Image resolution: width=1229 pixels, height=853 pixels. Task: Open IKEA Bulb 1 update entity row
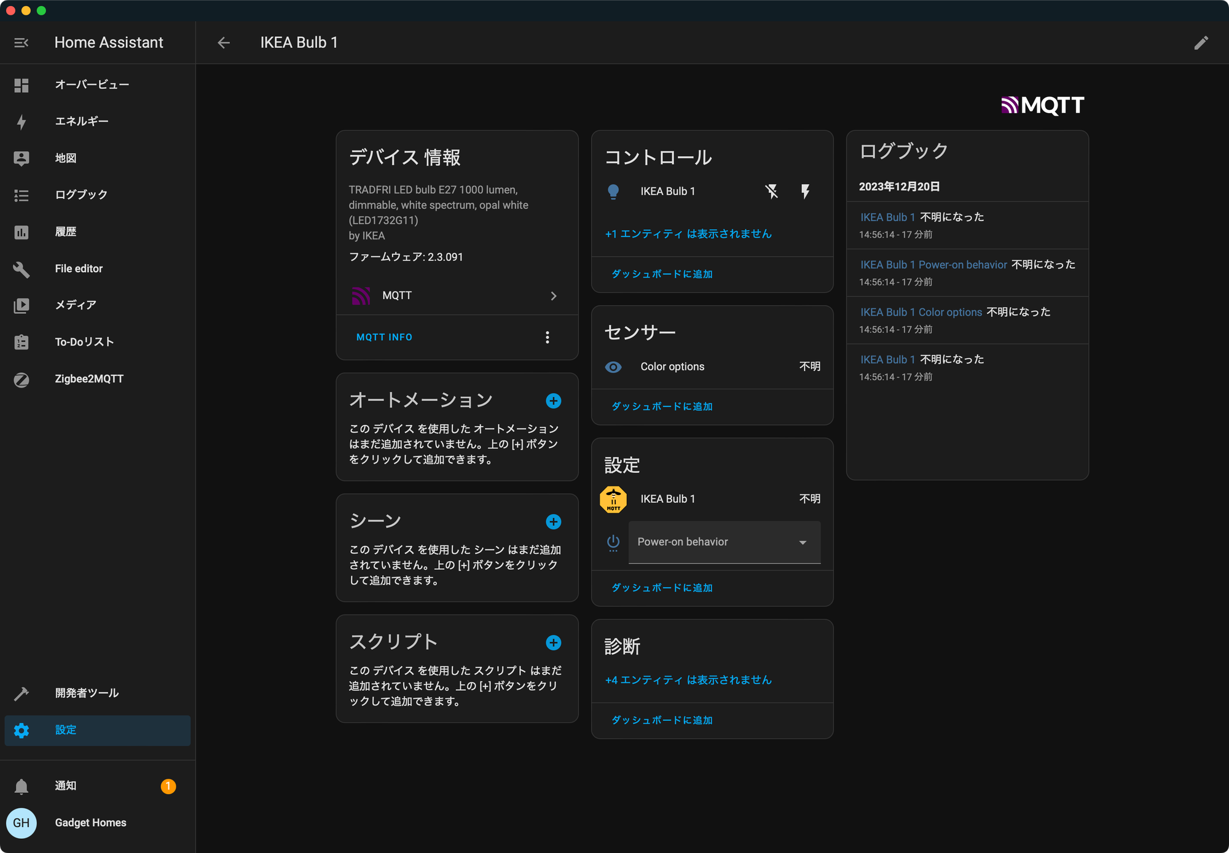[x=712, y=499]
